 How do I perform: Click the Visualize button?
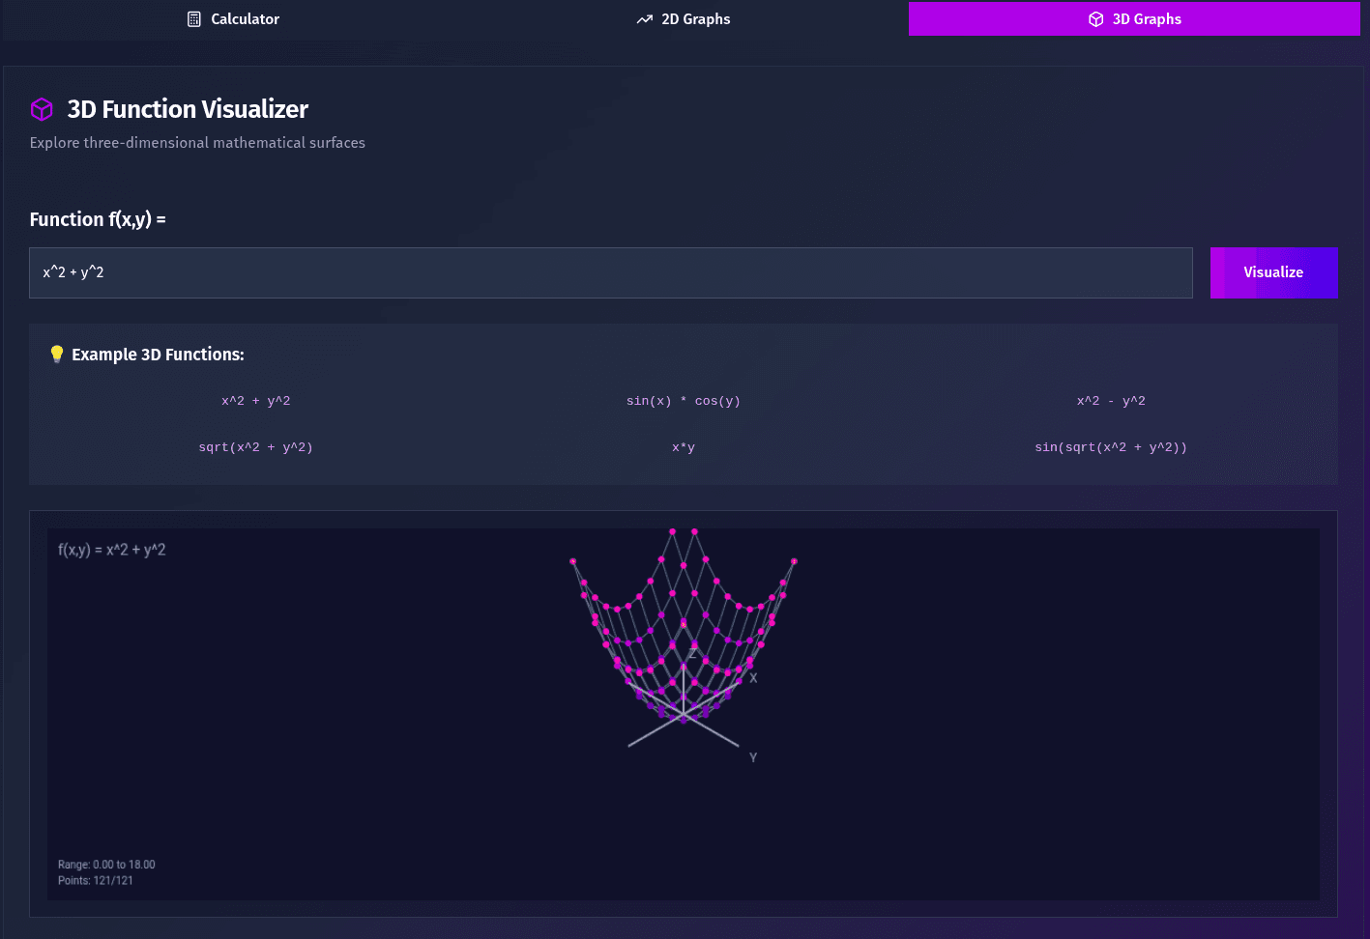[x=1273, y=272]
